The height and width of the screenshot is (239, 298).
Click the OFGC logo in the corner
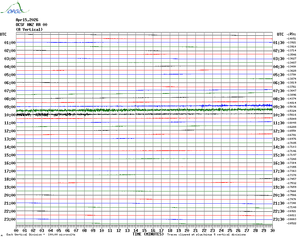pos(15,8)
